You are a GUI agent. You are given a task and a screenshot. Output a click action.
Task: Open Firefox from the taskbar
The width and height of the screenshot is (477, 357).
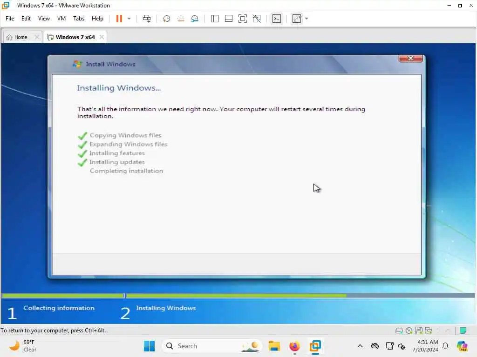[x=294, y=346]
